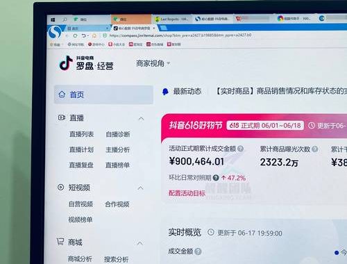
Task: Collapse the 短视频 section chevron
Action: coord(140,188)
